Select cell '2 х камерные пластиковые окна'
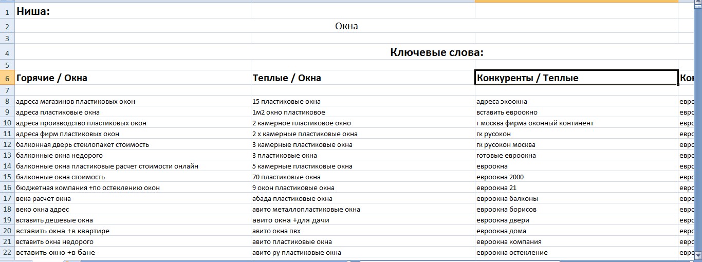The image size is (702, 262). pos(363,134)
